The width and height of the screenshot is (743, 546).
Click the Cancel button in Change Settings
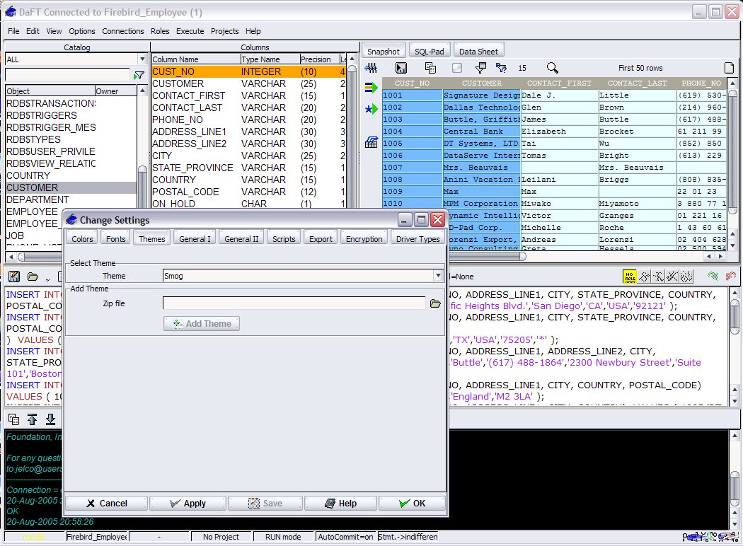point(106,504)
